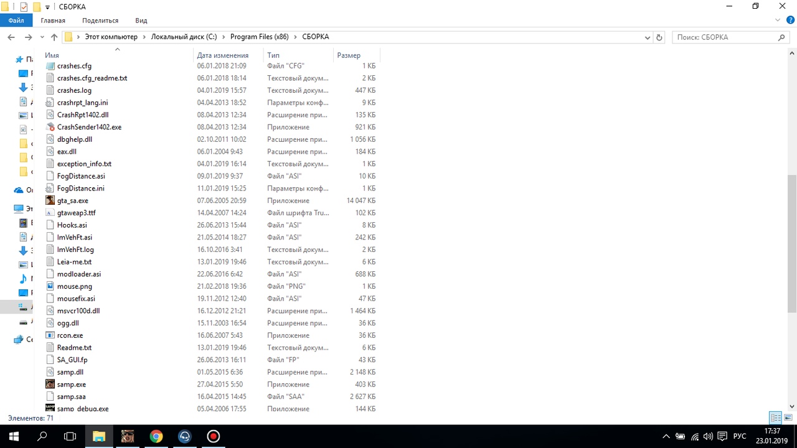Expand the chevron after Program Files (x86) breadcrumb
This screenshot has width=797, height=448.
[x=295, y=37]
